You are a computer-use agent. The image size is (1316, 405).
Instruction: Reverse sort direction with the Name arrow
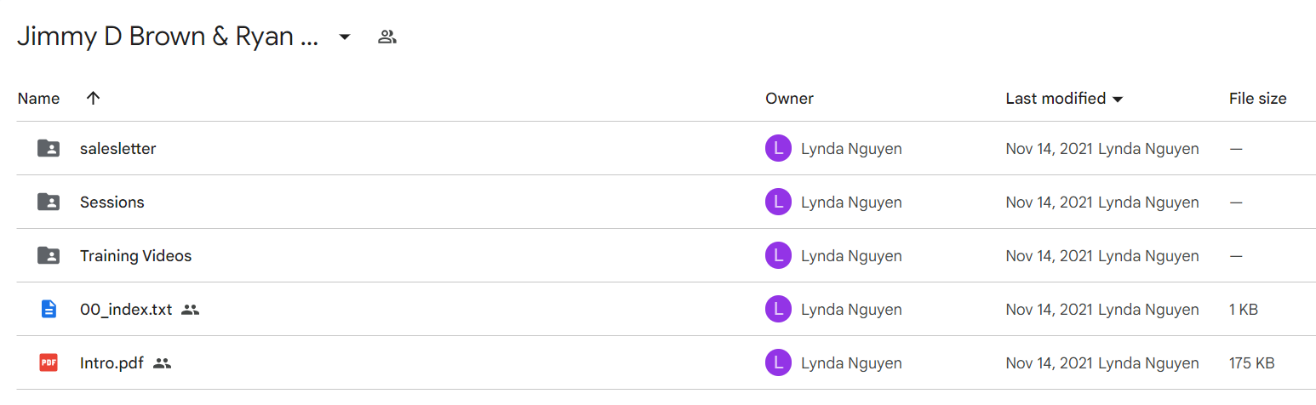tap(94, 98)
